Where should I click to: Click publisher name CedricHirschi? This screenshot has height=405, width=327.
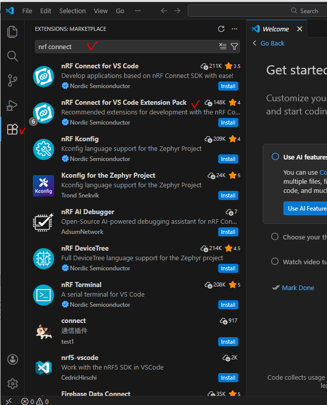tap(79, 377)
